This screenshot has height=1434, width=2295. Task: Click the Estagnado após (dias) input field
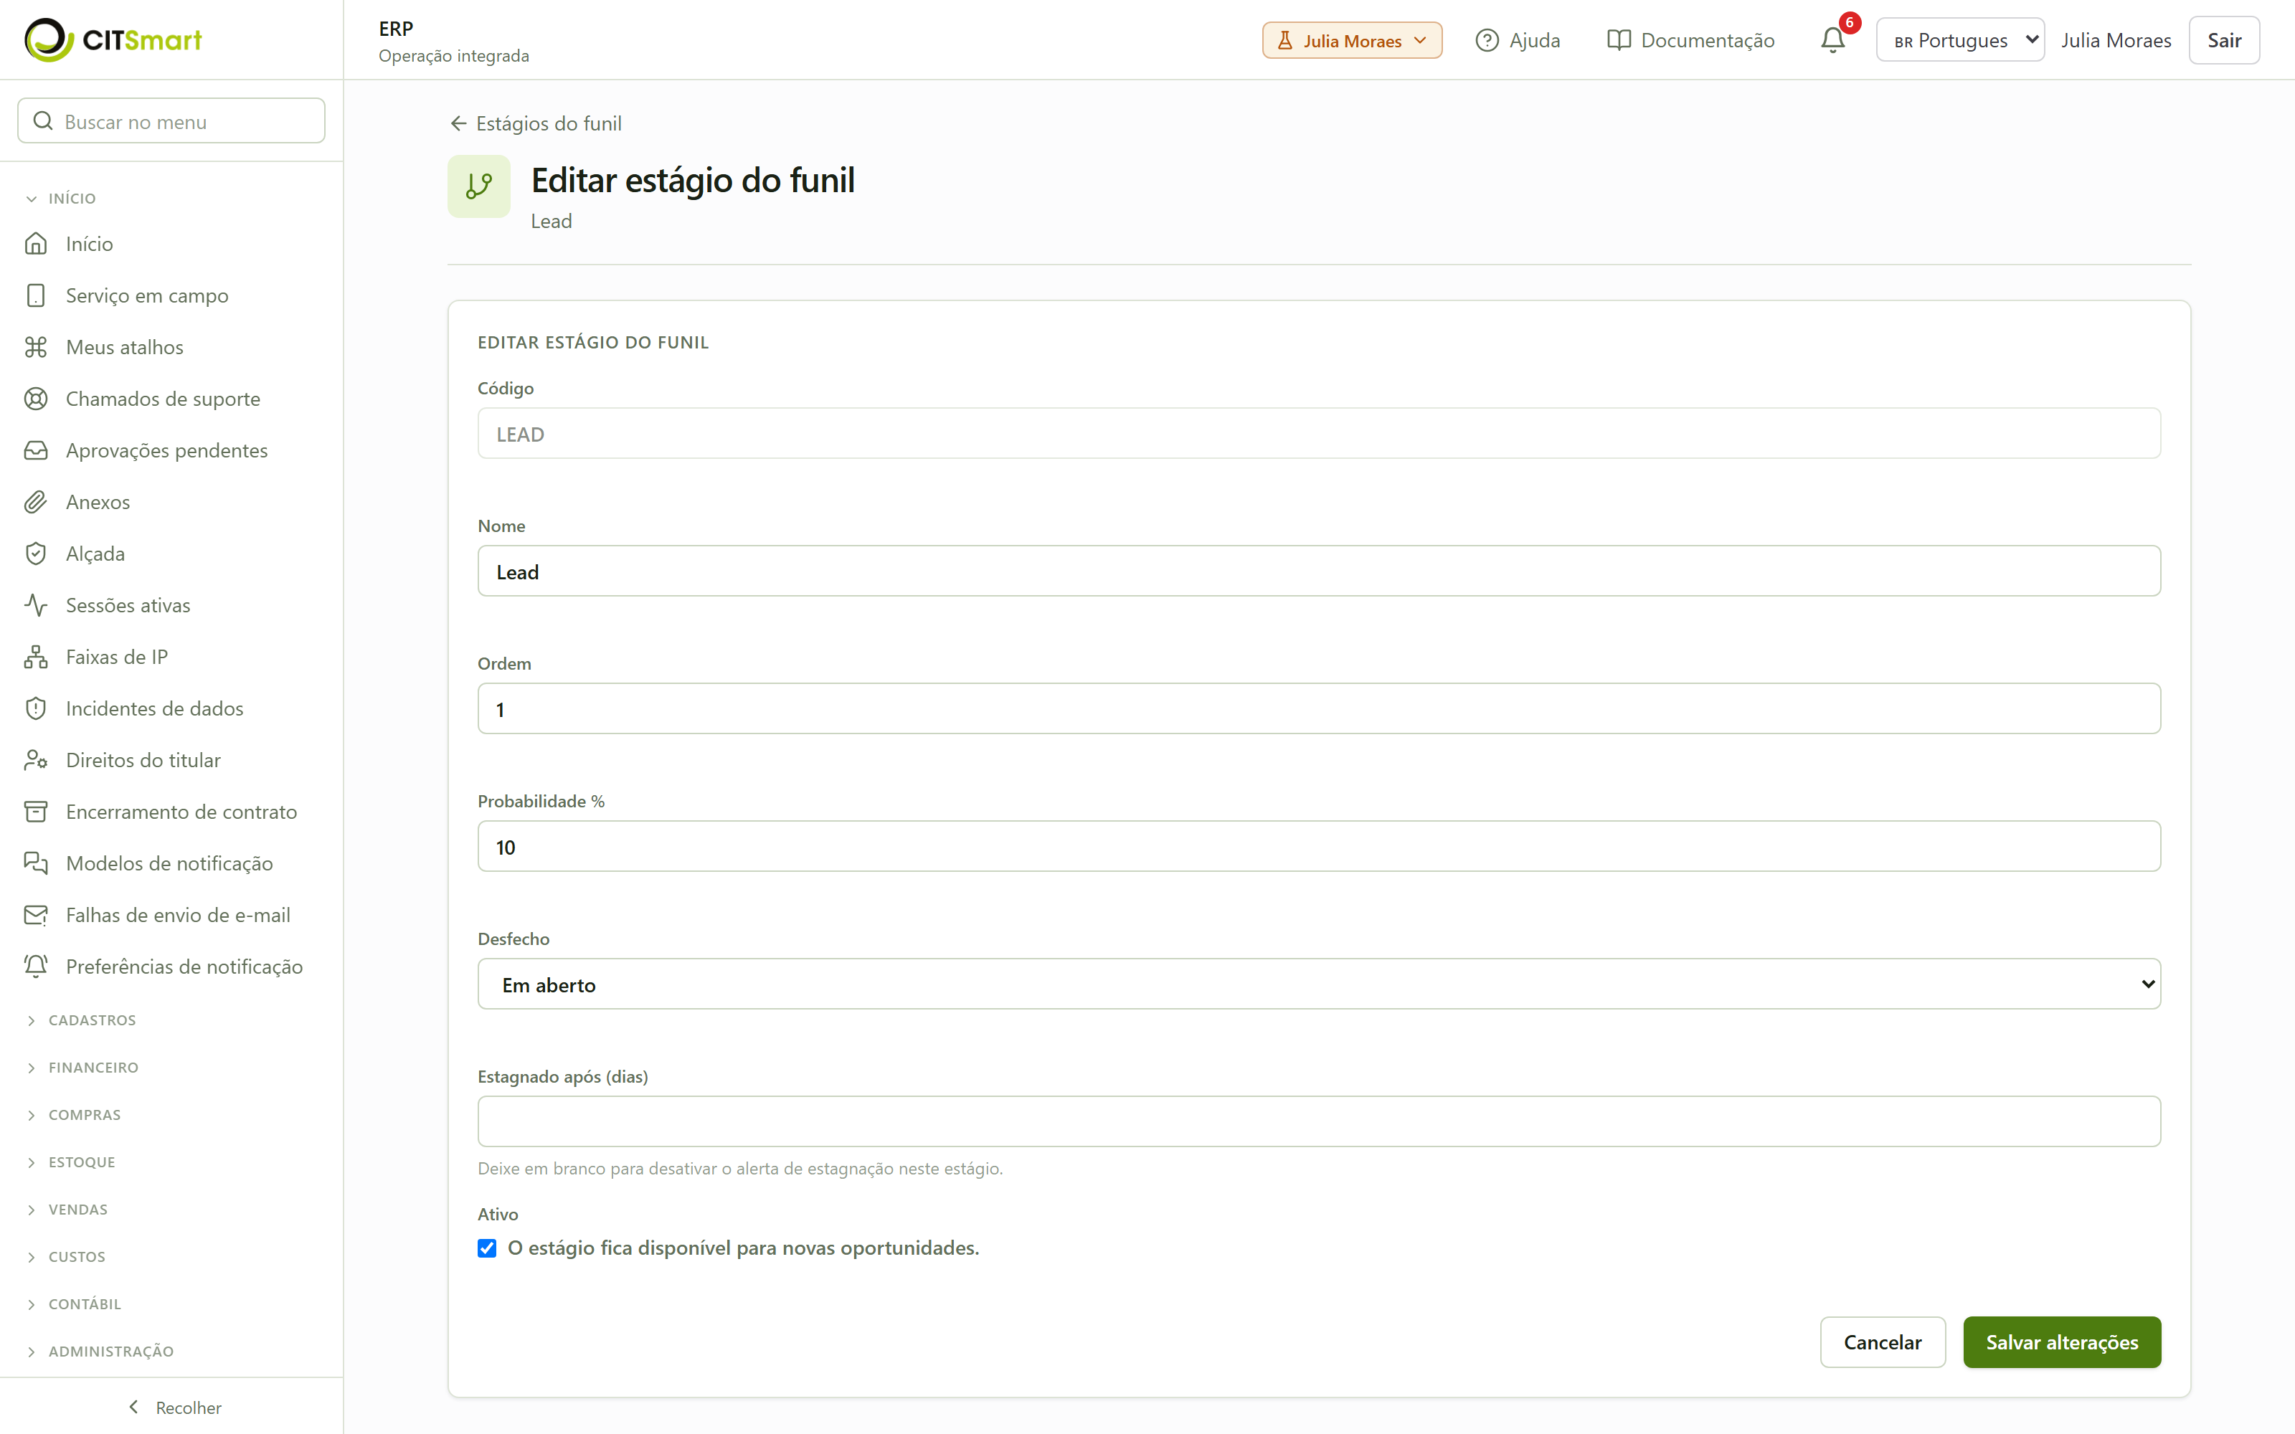1319,1122
